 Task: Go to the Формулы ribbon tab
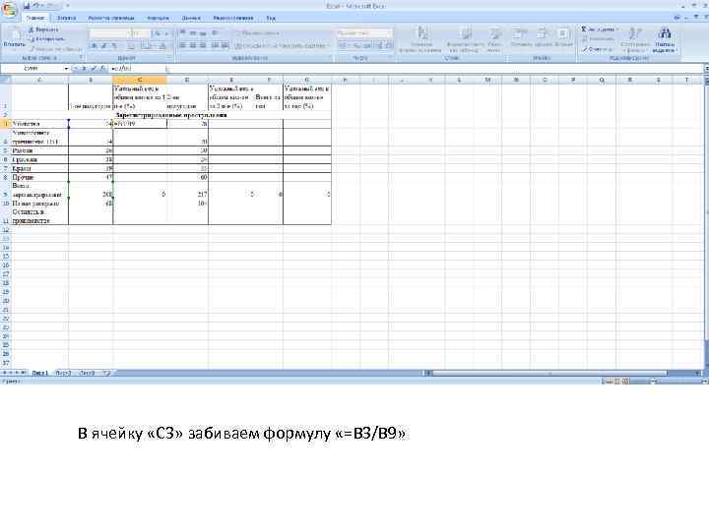tap(158, 18)
